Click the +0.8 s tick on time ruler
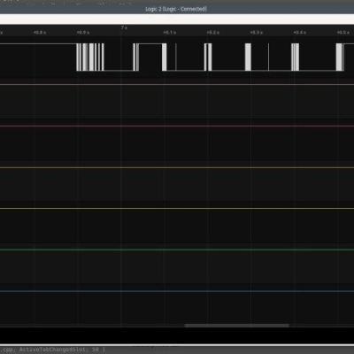Image resolution: width=354 pixels, height=354 pixels. pos(40,33)
